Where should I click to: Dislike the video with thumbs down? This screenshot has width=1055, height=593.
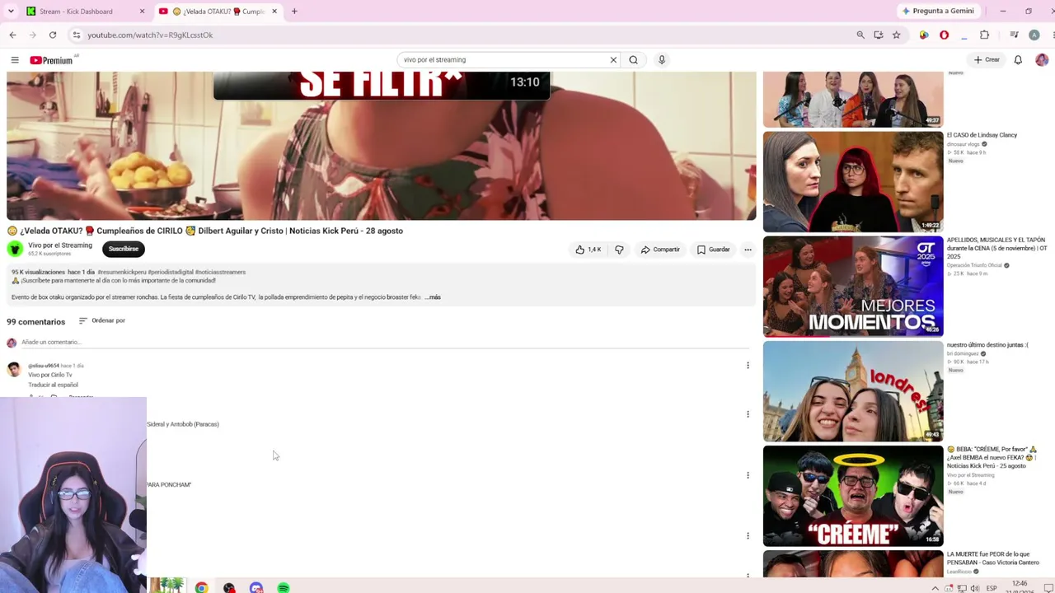(619, 250)
